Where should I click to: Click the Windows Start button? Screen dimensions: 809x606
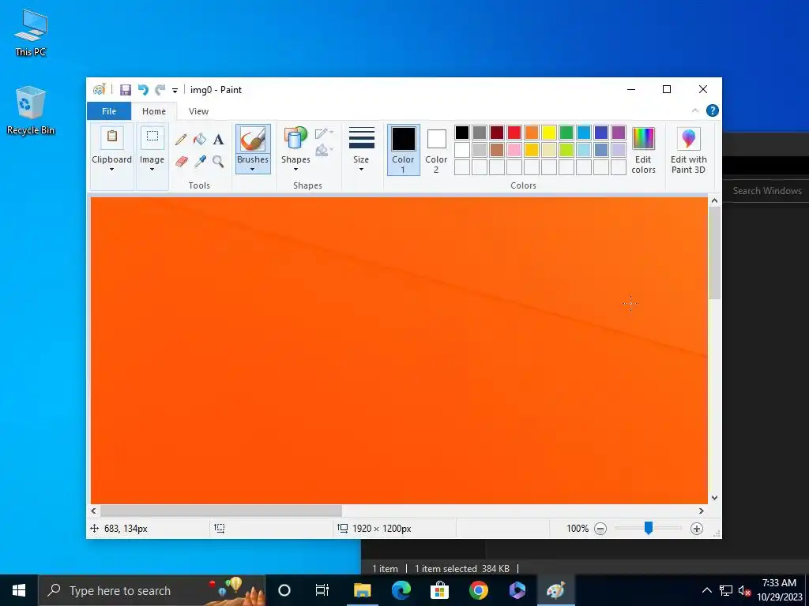click(19, 590)
